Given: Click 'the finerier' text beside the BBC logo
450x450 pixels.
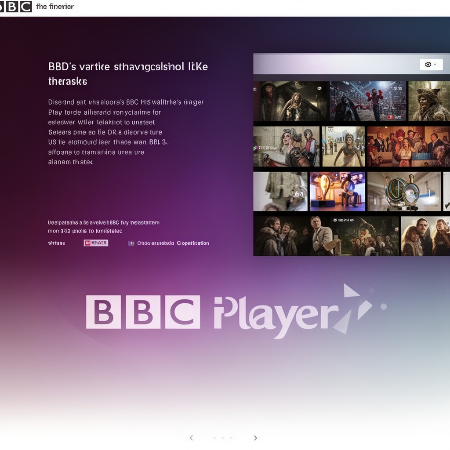Looking at the screenshot, I should click(x=55, y=6).
